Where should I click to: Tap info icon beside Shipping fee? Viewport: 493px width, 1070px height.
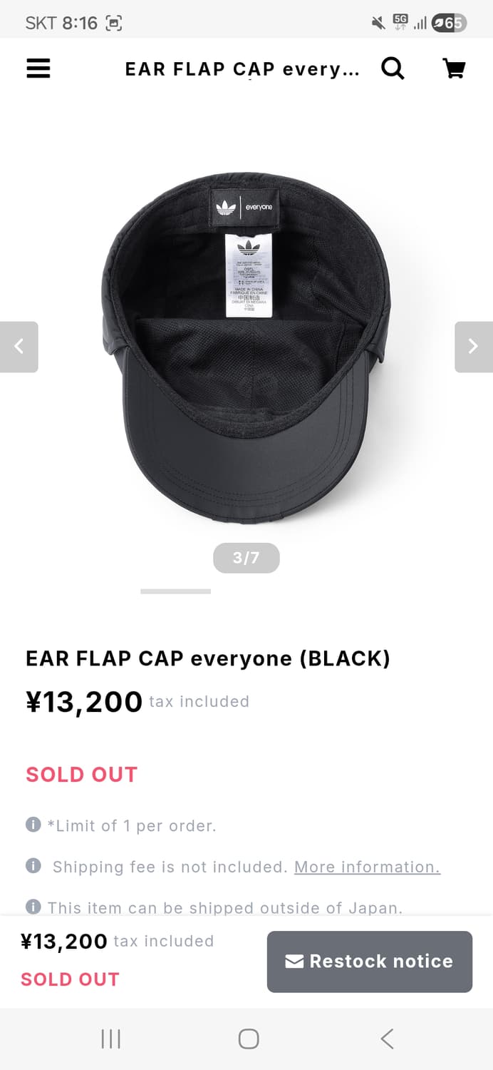tap(33, 865)
